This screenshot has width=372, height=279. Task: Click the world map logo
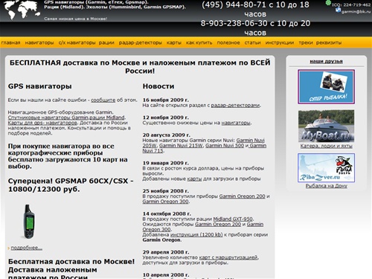(21, 10)
